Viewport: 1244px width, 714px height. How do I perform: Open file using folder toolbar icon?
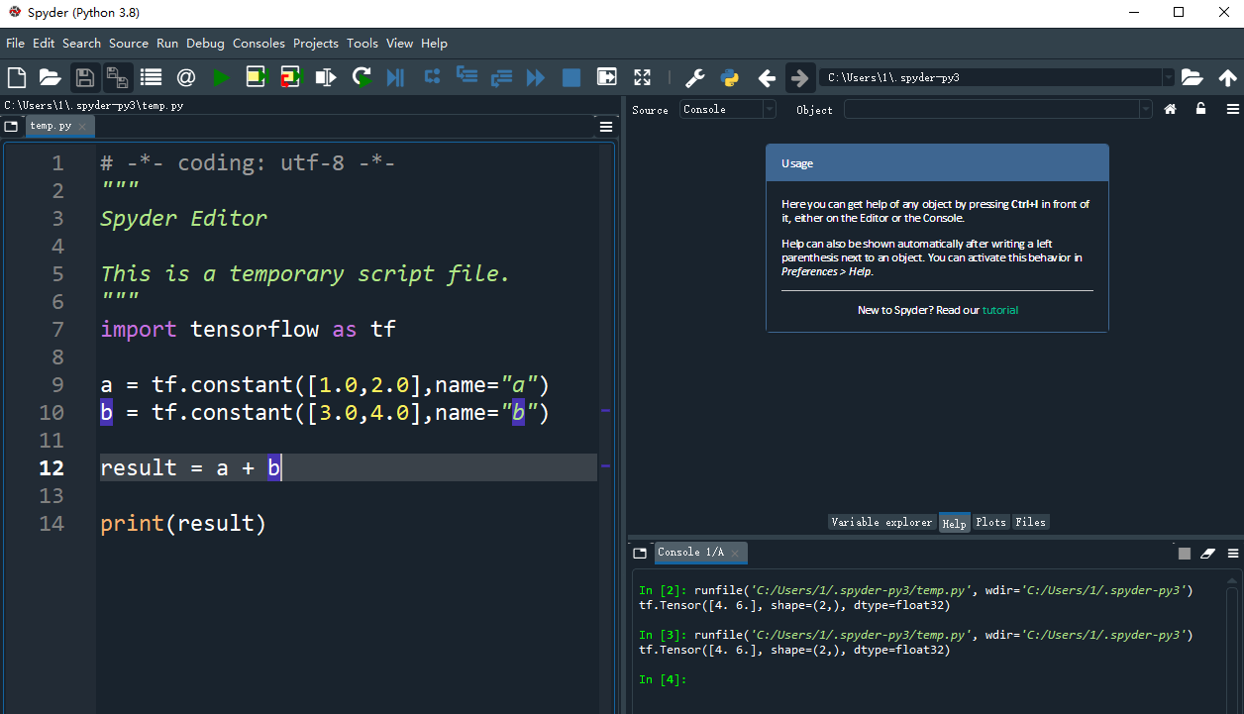(50, 77)
